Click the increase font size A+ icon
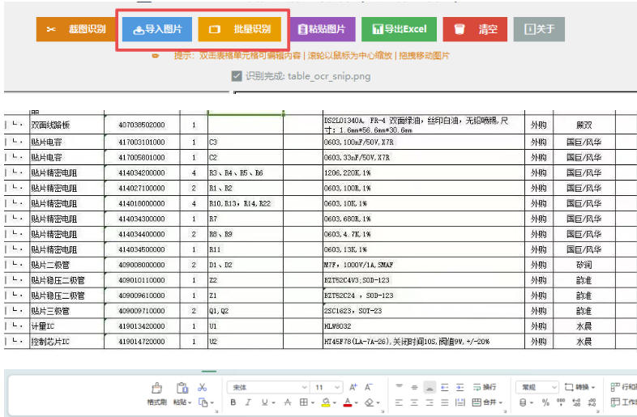637x417 pixels. [353, 387]
